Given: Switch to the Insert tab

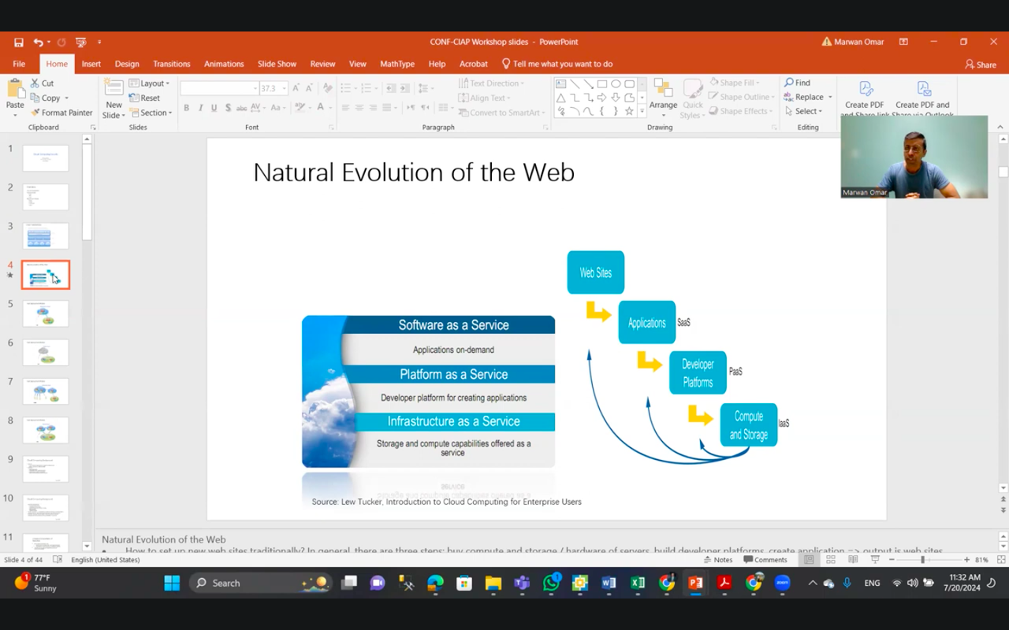Looking at the screenshot, I should 91,64.
